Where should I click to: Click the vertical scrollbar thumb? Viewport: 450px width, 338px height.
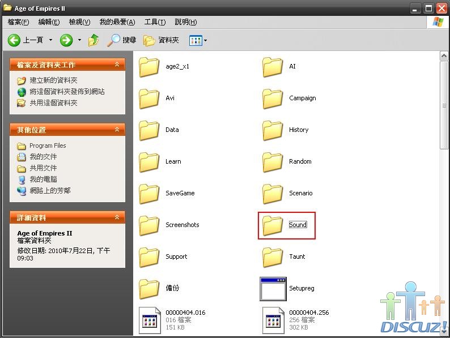tap(444, 105)
